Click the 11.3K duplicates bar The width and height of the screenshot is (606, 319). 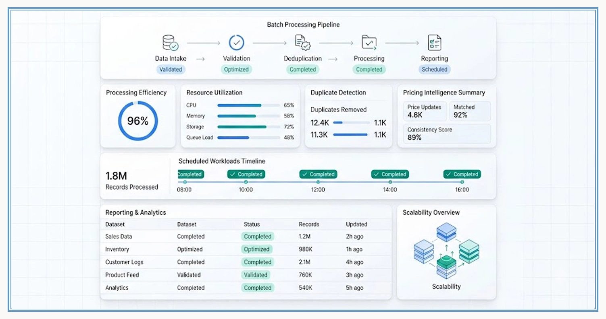point(351,135)
